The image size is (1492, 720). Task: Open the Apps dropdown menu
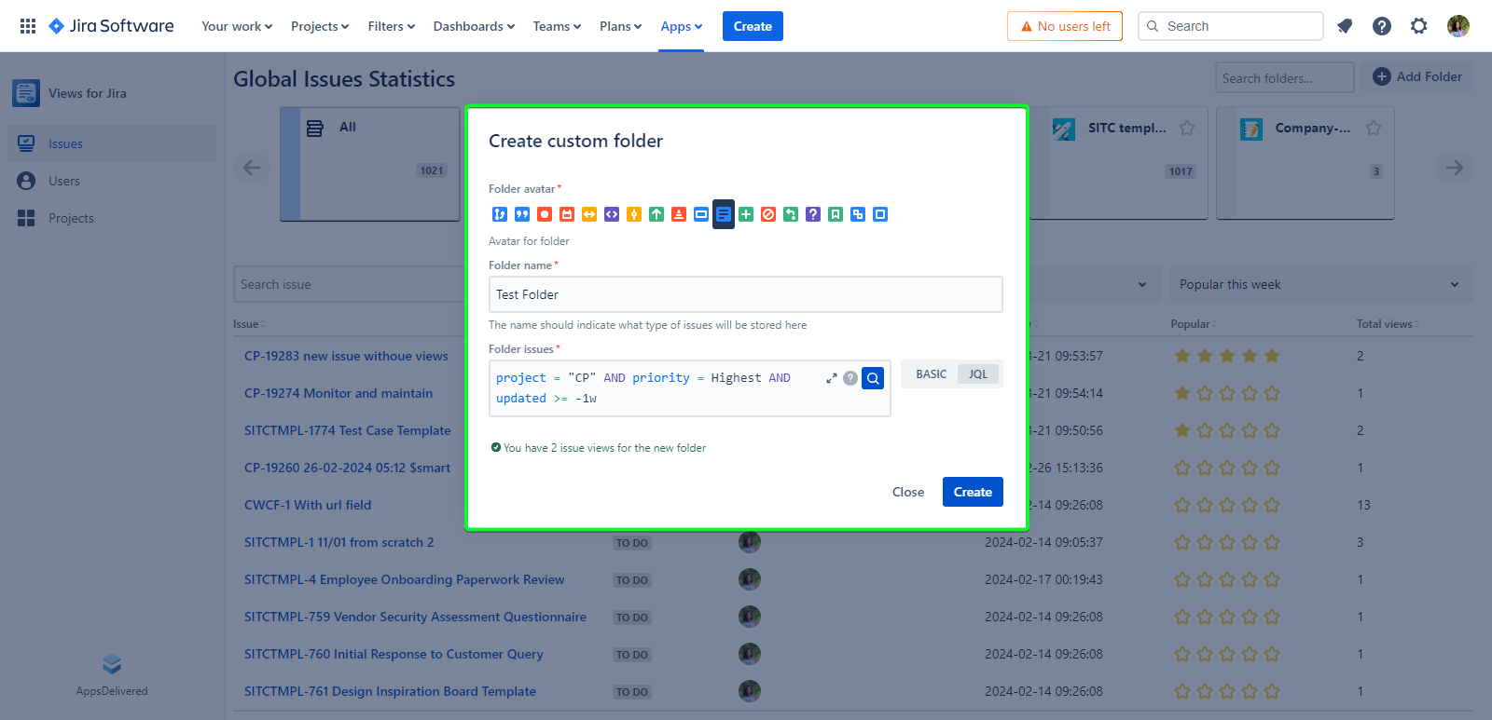[x=681, y=26]
